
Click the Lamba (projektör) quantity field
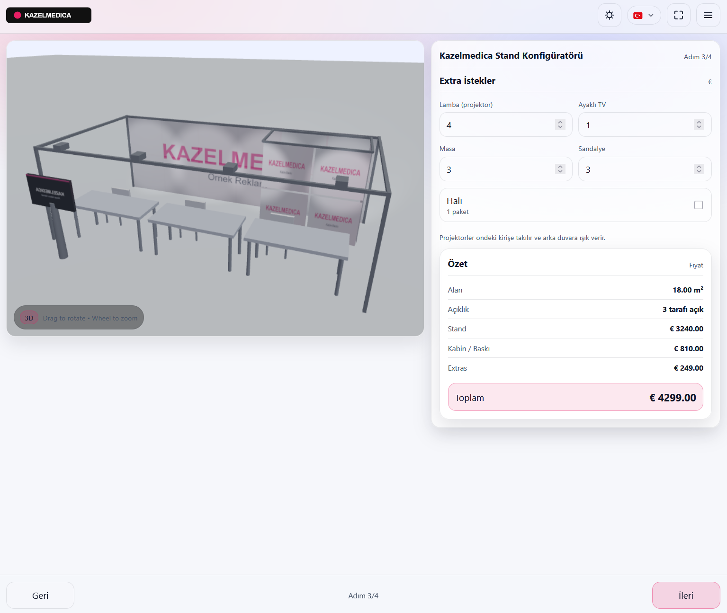497,125
